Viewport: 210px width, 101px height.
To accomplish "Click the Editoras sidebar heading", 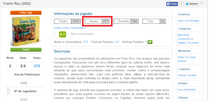I will point(183,98).
